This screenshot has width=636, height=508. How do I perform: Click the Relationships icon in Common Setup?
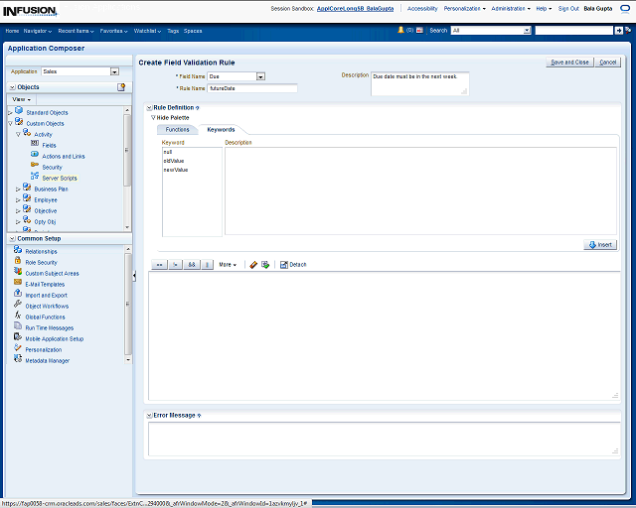pos(18,251)
